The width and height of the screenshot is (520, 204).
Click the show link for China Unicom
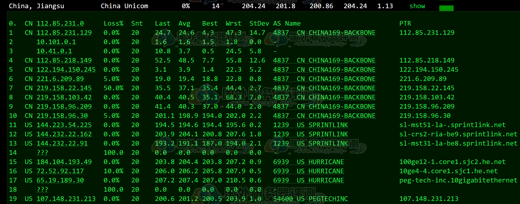[x=417, y=6]
